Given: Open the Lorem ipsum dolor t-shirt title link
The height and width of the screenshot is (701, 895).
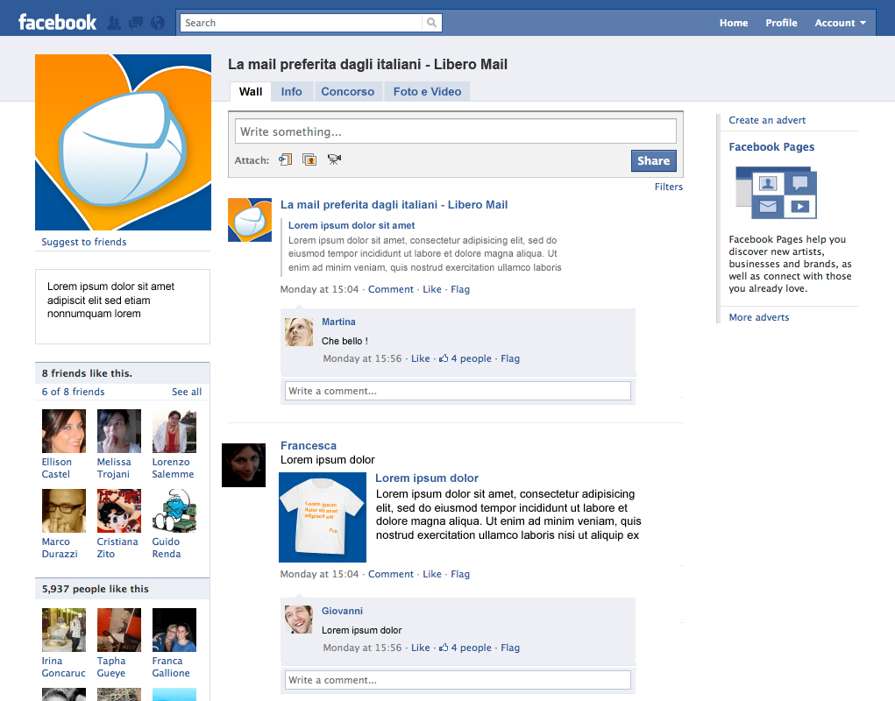Looking at the screenshot, I should point(427,478).
